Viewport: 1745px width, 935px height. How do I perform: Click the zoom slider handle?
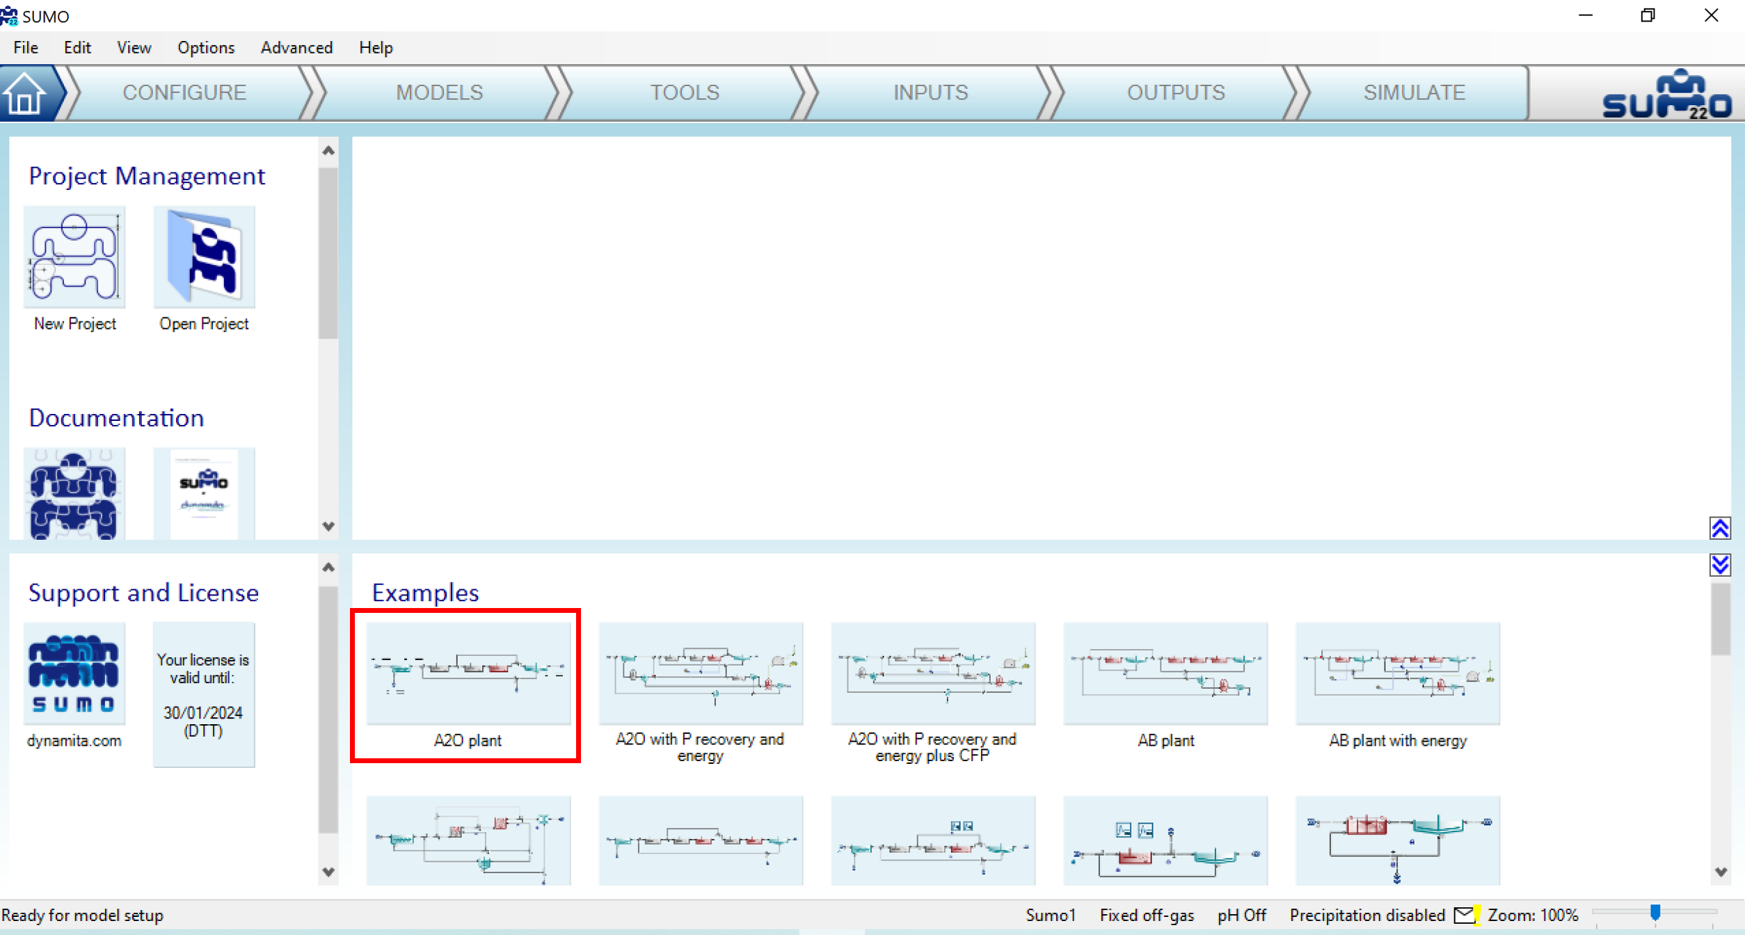click(x=1655, y=913)
